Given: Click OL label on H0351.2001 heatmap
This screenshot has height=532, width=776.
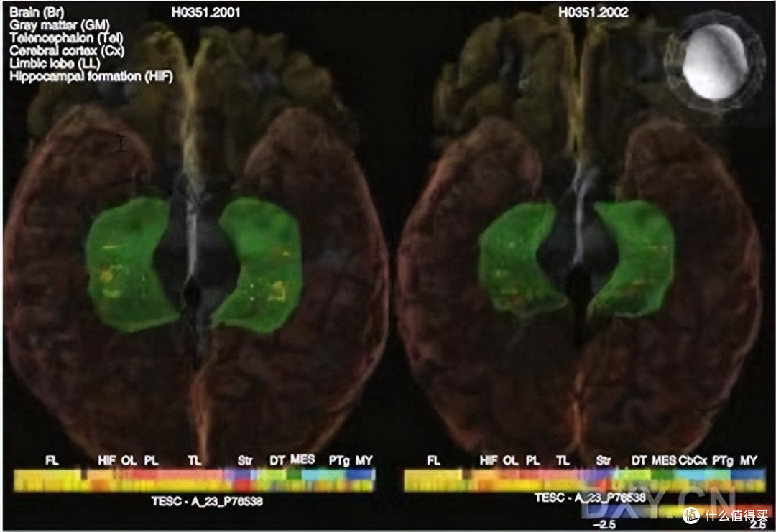Looking at the screenshot, I should tap(129, 461).
